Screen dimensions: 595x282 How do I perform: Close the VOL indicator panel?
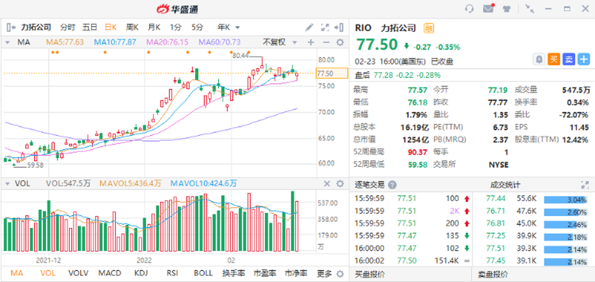(327, 183)
